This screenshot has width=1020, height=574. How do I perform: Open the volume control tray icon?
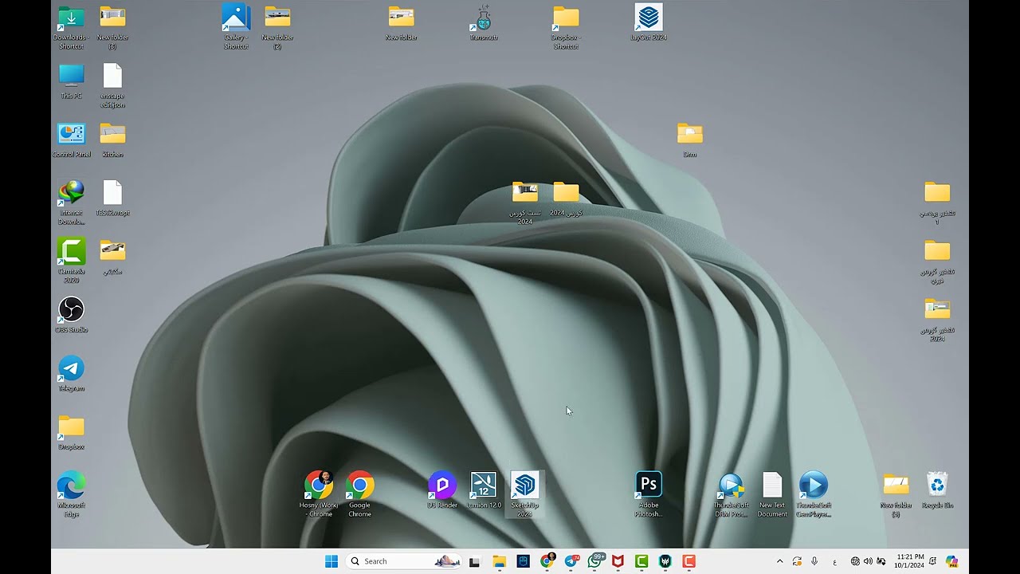pyautogui.click(x=868, y=561)
